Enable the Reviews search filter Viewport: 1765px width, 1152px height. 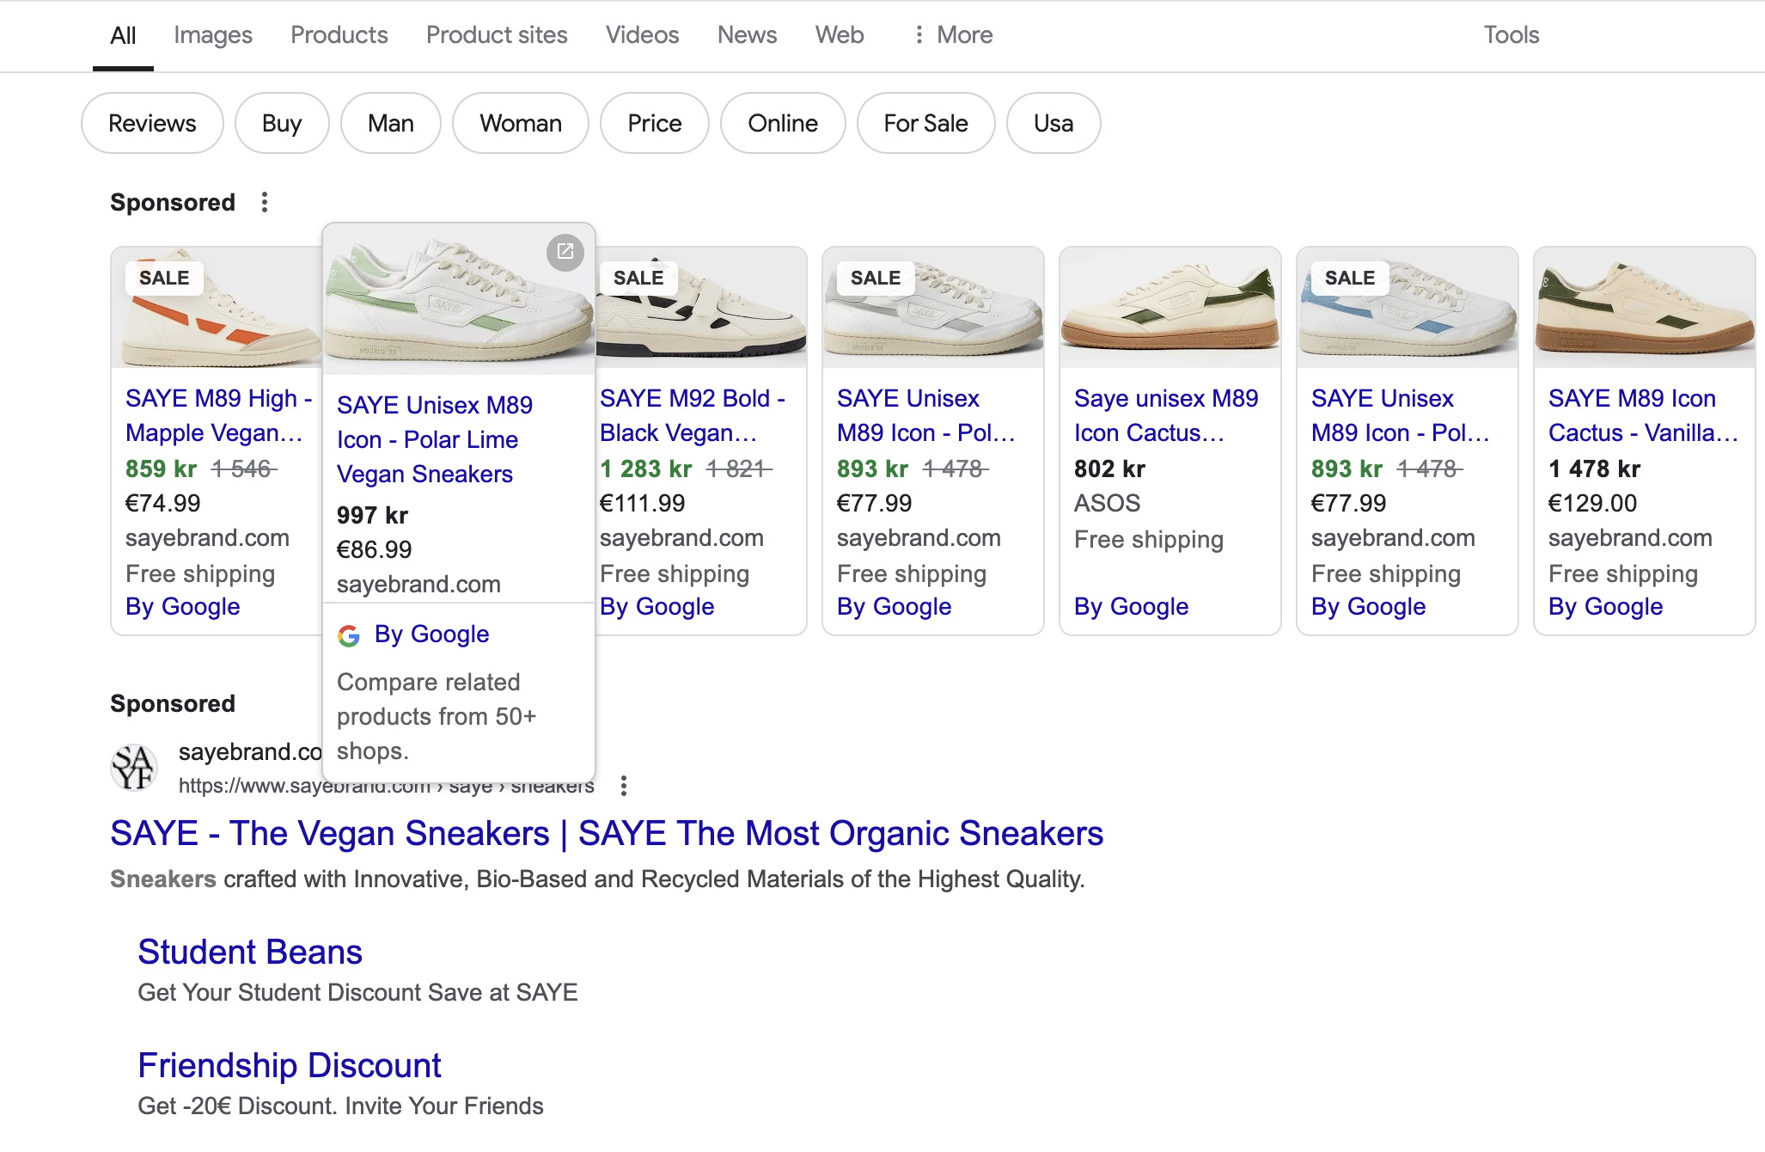point(152,123)
